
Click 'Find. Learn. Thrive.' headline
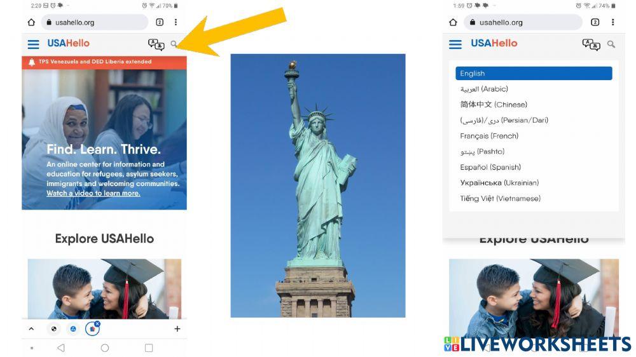[104, 149]
